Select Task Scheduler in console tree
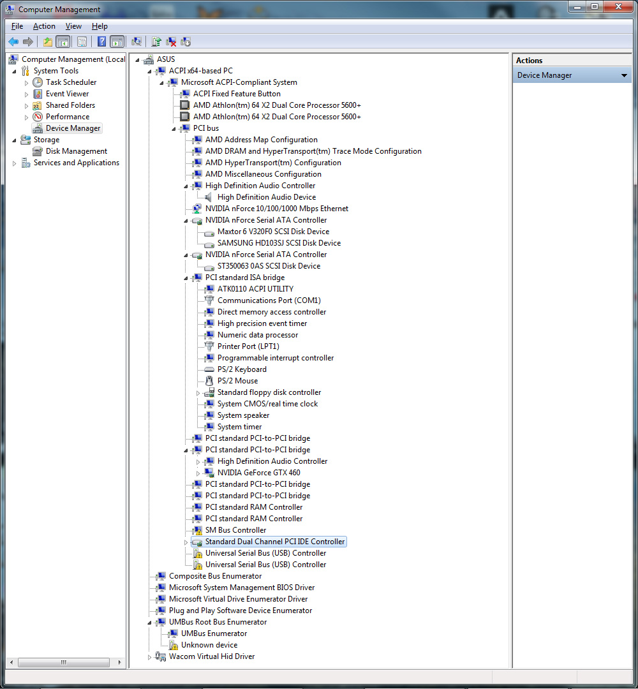 [x=71, y=82]
